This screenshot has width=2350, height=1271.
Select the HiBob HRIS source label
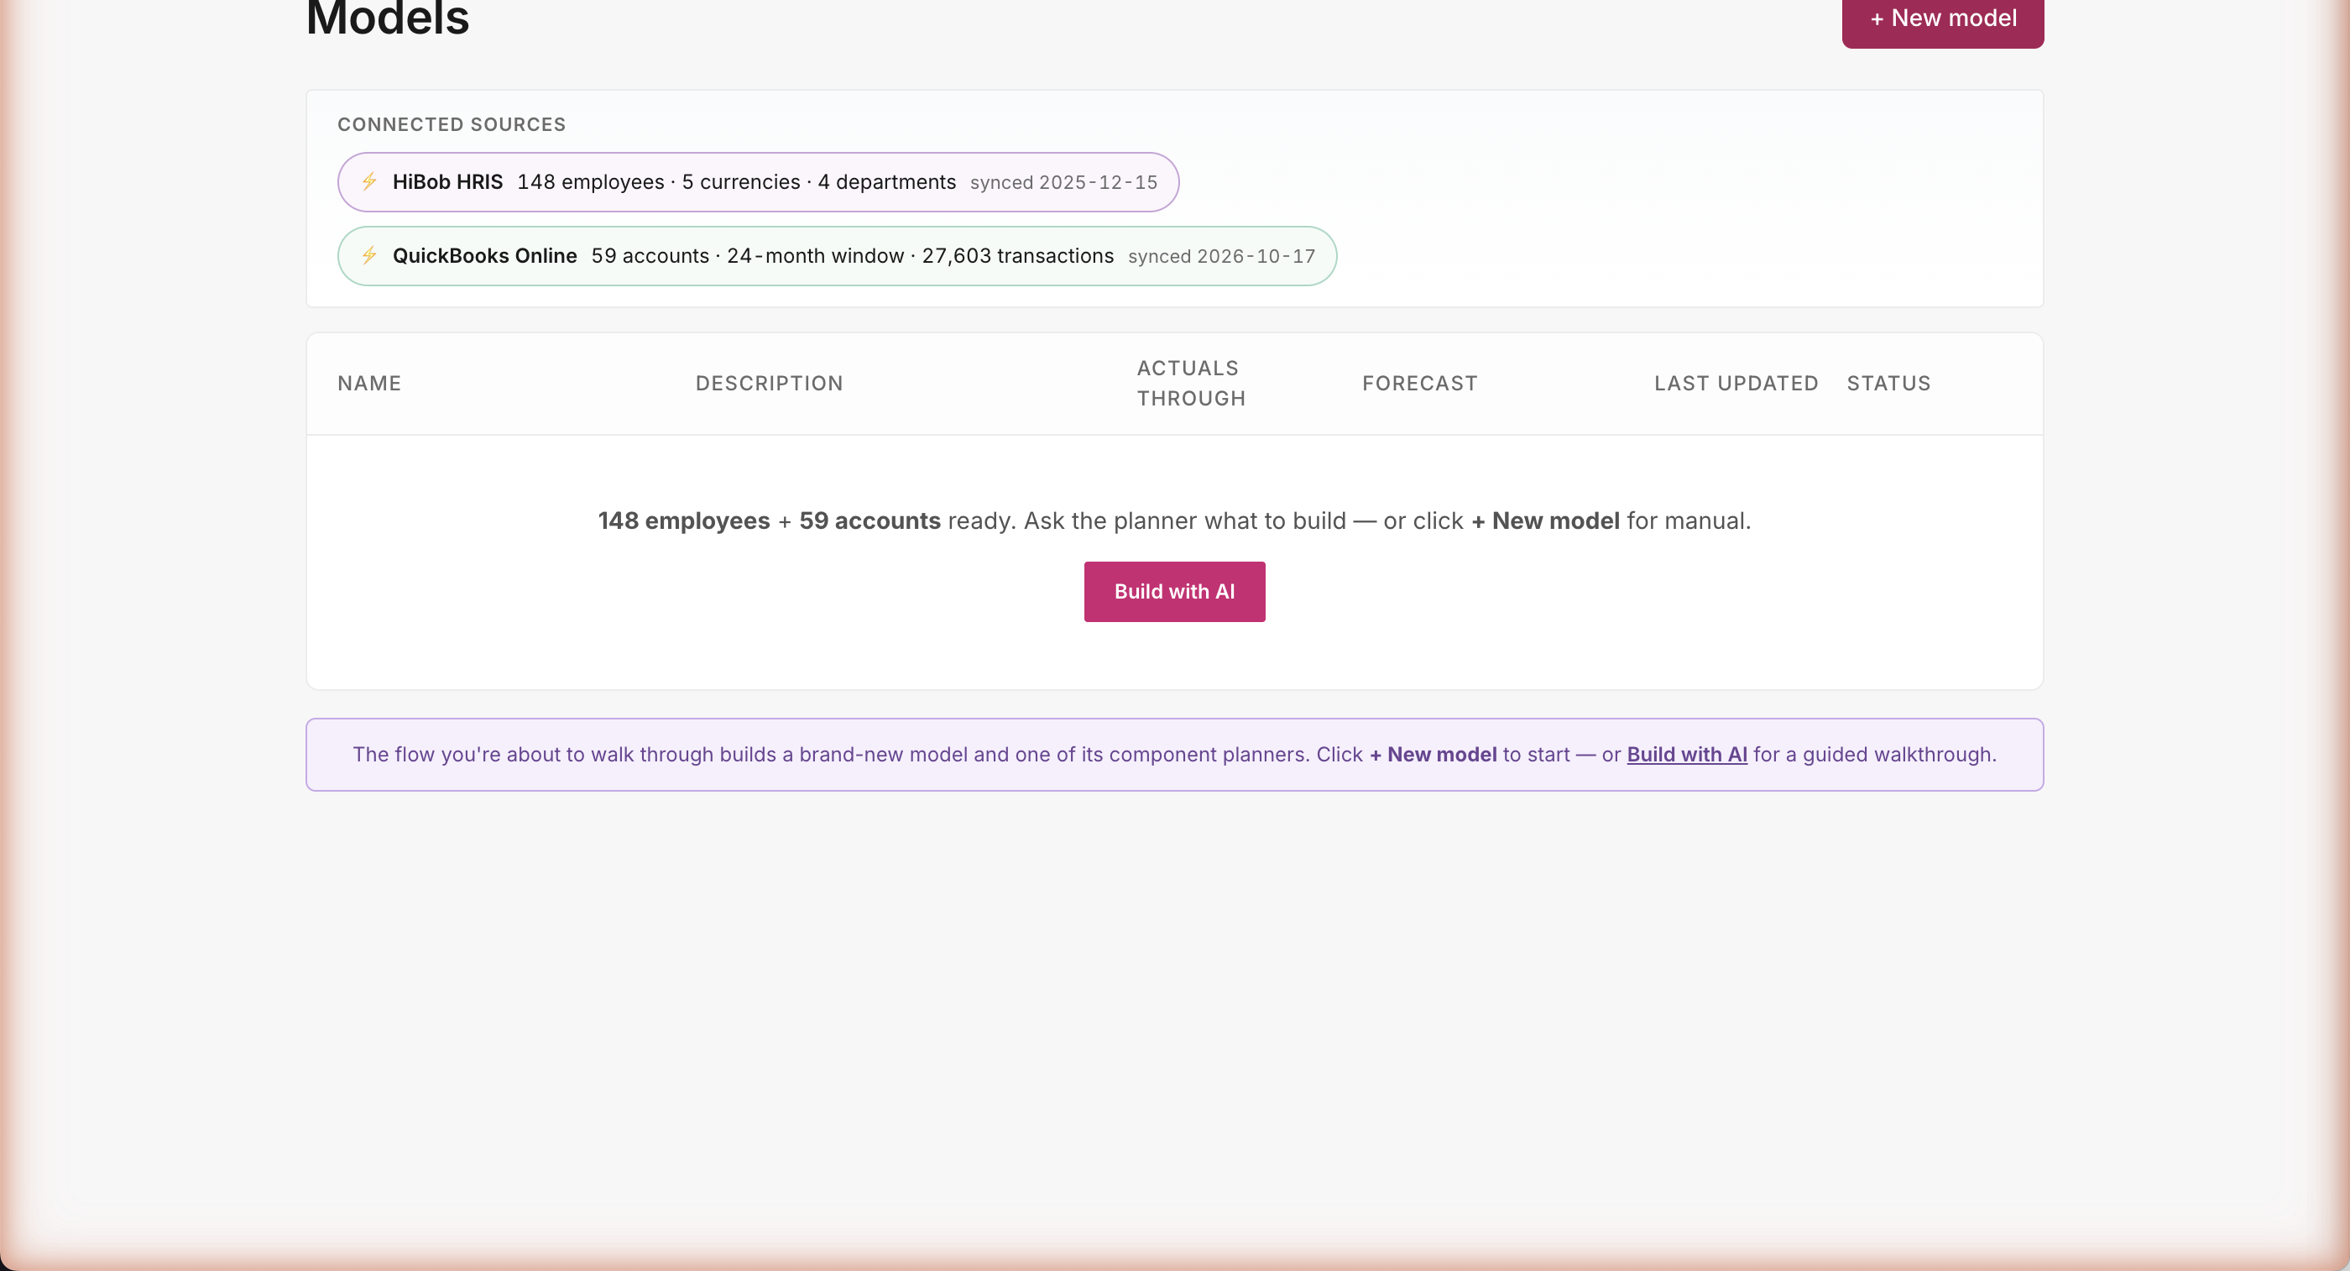[447, 181]
